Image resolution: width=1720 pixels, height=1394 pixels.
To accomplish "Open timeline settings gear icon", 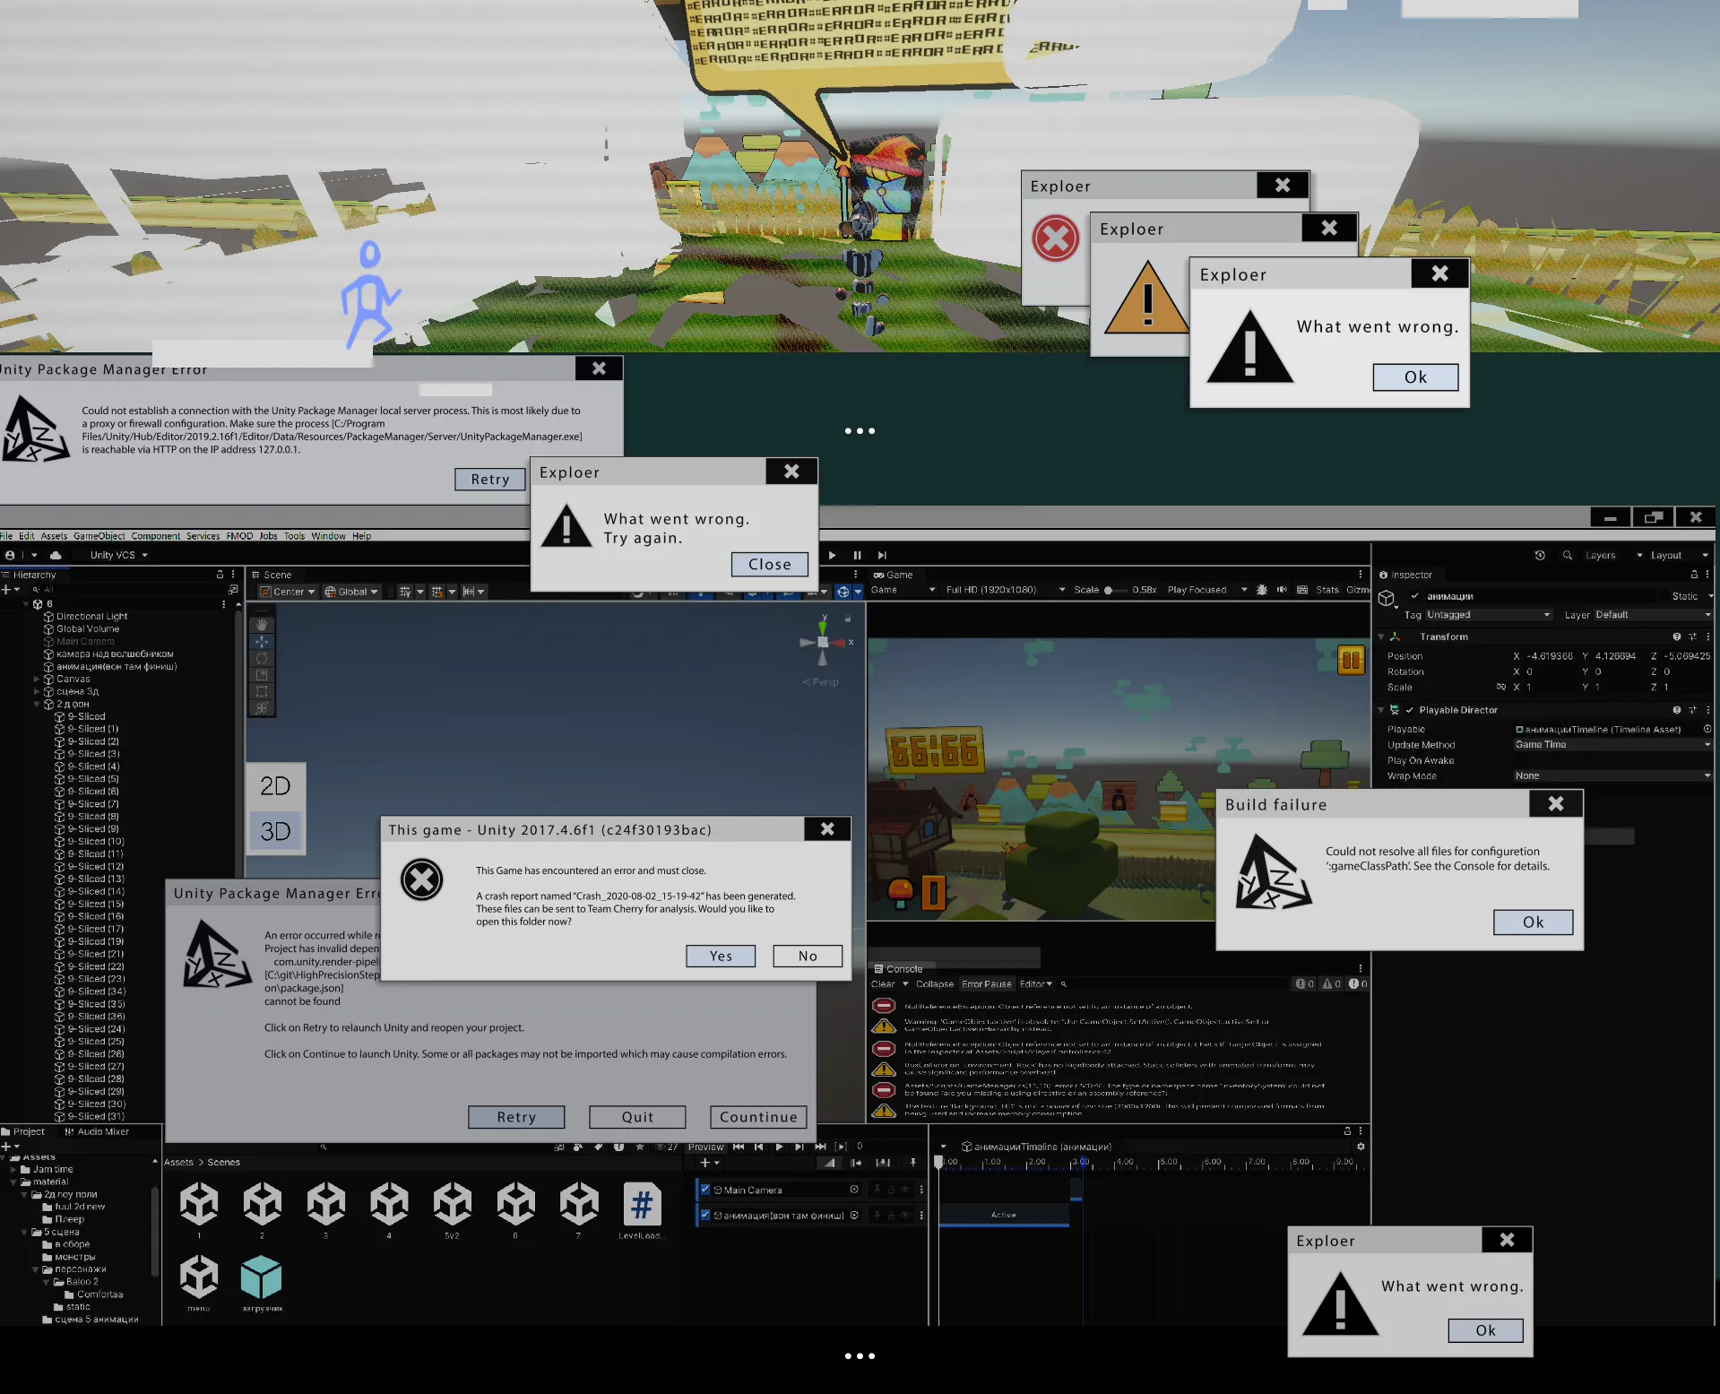I will click(1361, 1147).
